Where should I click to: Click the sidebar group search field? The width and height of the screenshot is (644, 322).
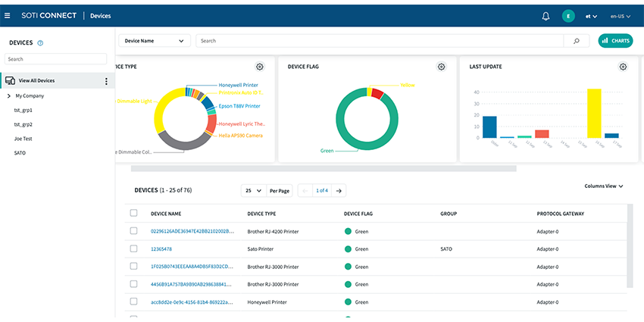[55, 59]
